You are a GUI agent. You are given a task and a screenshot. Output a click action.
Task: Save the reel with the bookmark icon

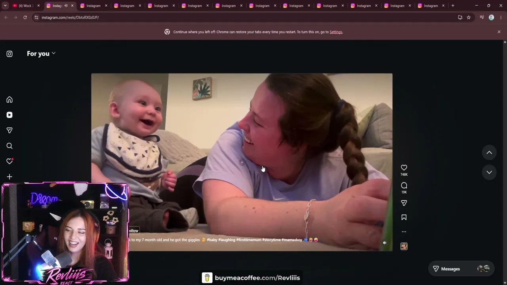(404, 217)
